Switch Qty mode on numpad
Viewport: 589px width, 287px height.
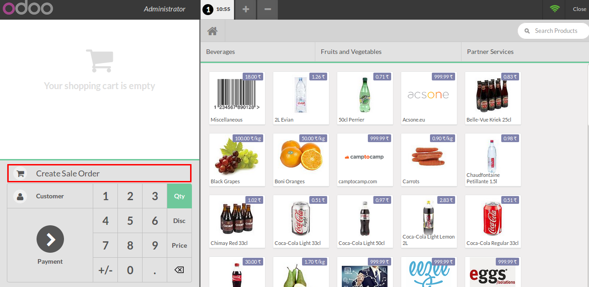coord(179,196)
